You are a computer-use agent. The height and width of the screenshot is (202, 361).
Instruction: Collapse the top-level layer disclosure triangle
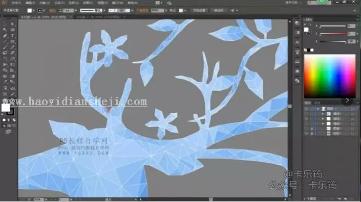[x=318, y=109]
